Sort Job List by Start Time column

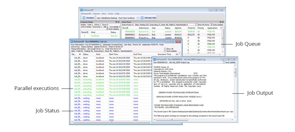[x=120, y=54]
